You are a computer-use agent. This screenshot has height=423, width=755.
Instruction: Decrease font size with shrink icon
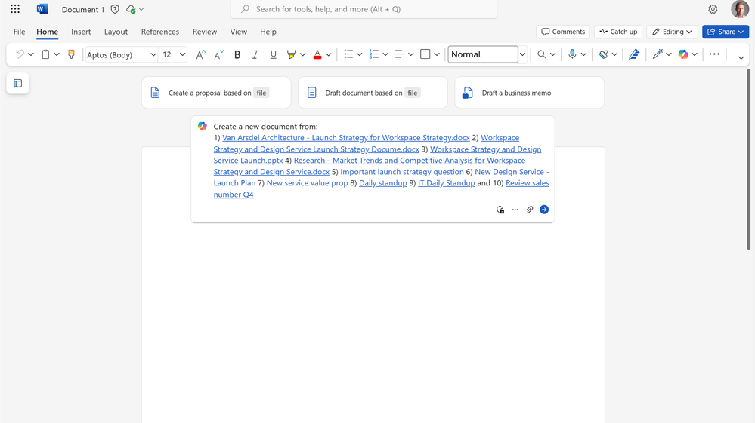[x=218, y=54]
